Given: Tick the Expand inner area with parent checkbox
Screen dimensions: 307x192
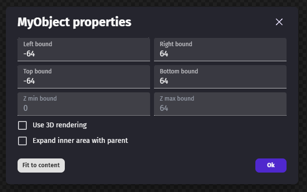Looking at the screenshot, I should click(x=22, y=141).
